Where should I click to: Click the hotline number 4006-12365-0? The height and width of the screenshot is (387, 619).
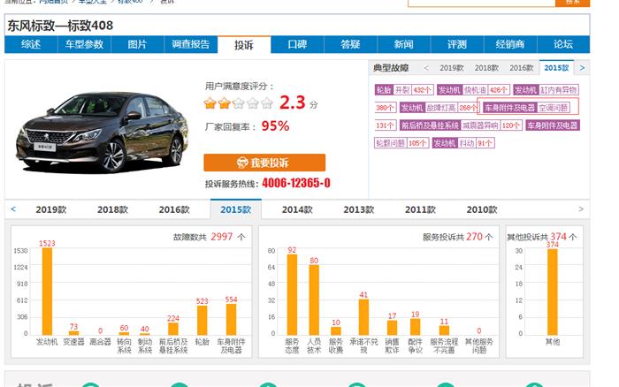tap(296, 183)
